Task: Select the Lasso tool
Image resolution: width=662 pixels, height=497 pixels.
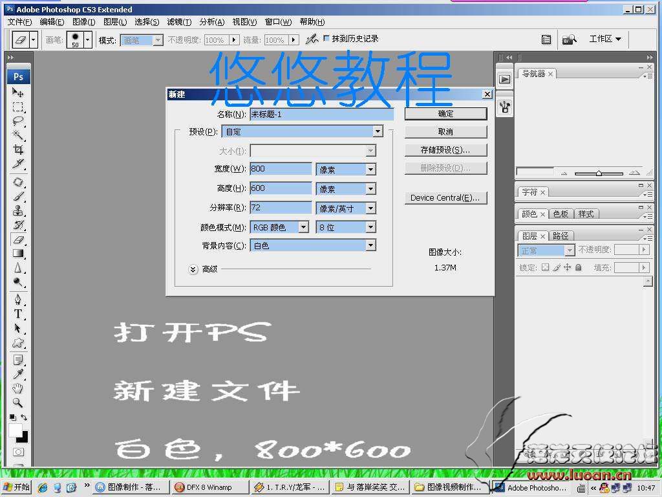Action: pyautogui.click(x=17, y=121)
